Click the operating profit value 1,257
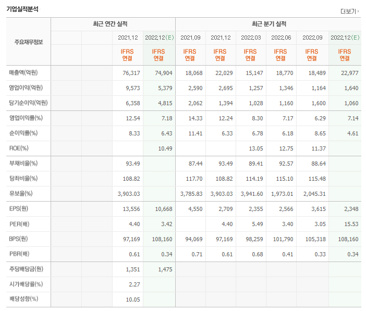Screen dimensions: 366x311 click(256, 88)
